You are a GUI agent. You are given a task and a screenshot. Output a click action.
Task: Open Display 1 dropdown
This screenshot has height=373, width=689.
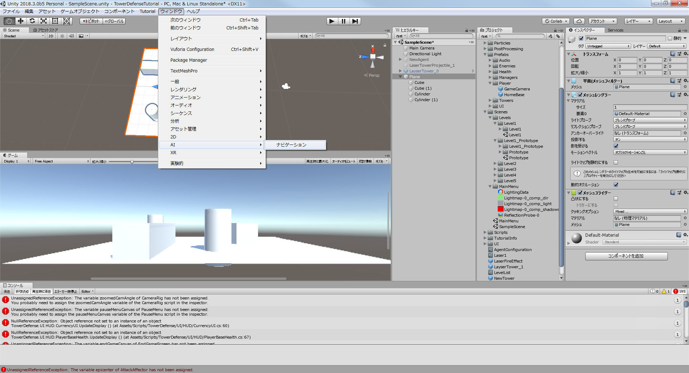point(16,161)
